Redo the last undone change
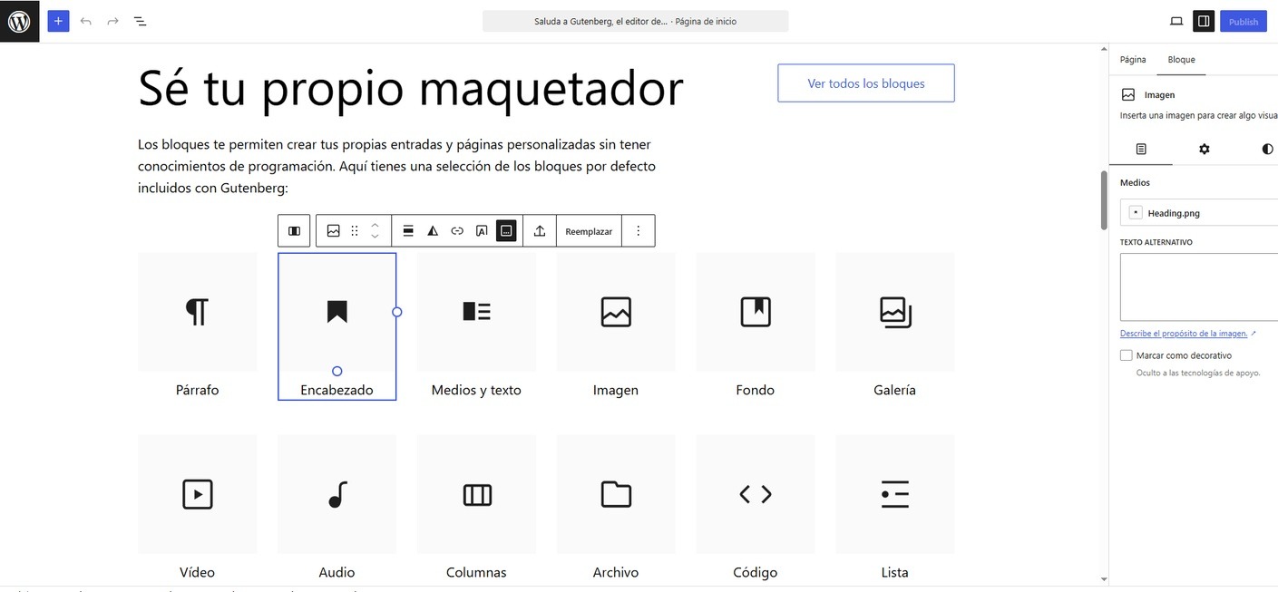Image resolution: width=1278 pixels, height=592 pixels. (112, 21)
